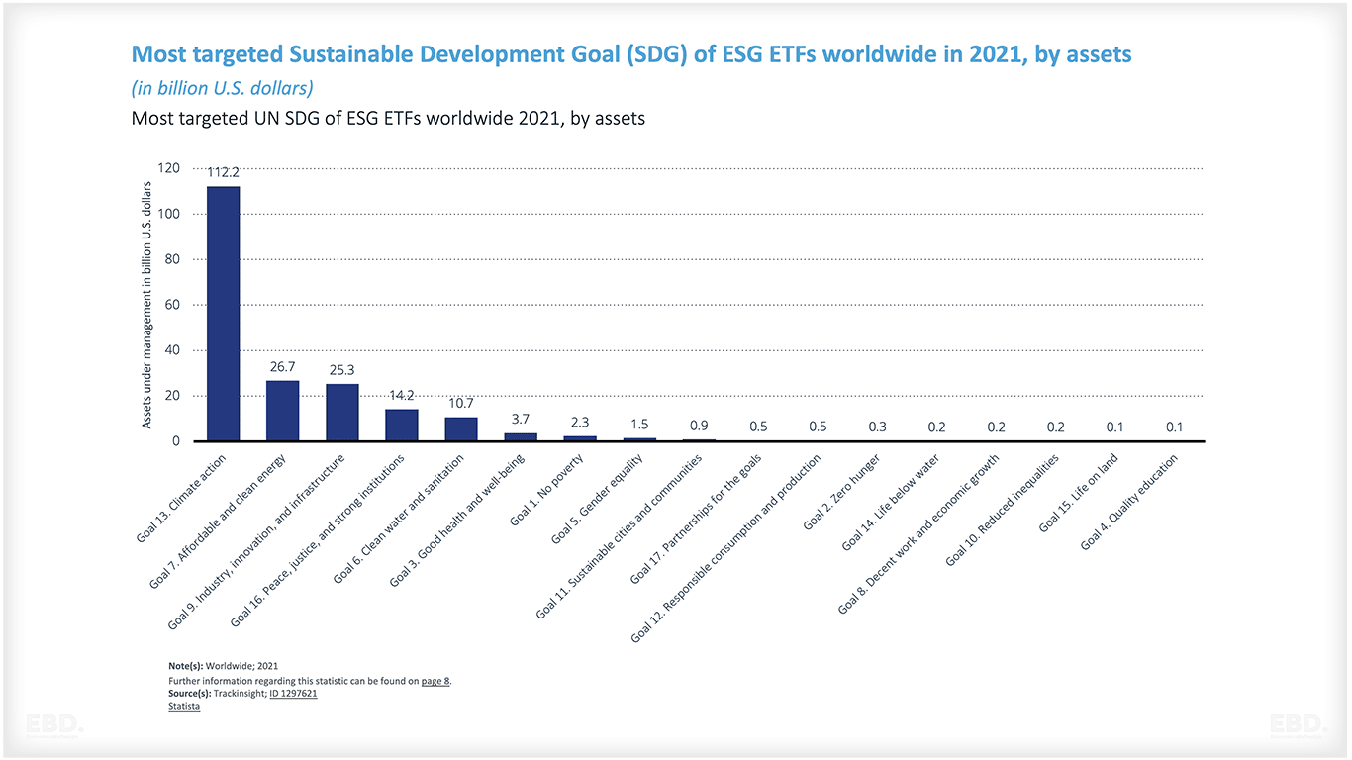Select the Goal 6 Clean water bar

tap(461, 429)
